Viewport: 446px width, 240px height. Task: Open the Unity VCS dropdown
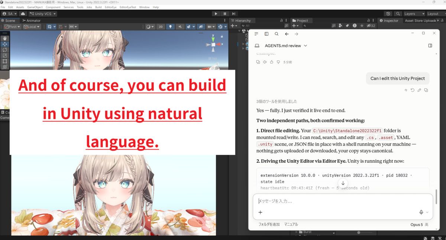click(43, 14)
